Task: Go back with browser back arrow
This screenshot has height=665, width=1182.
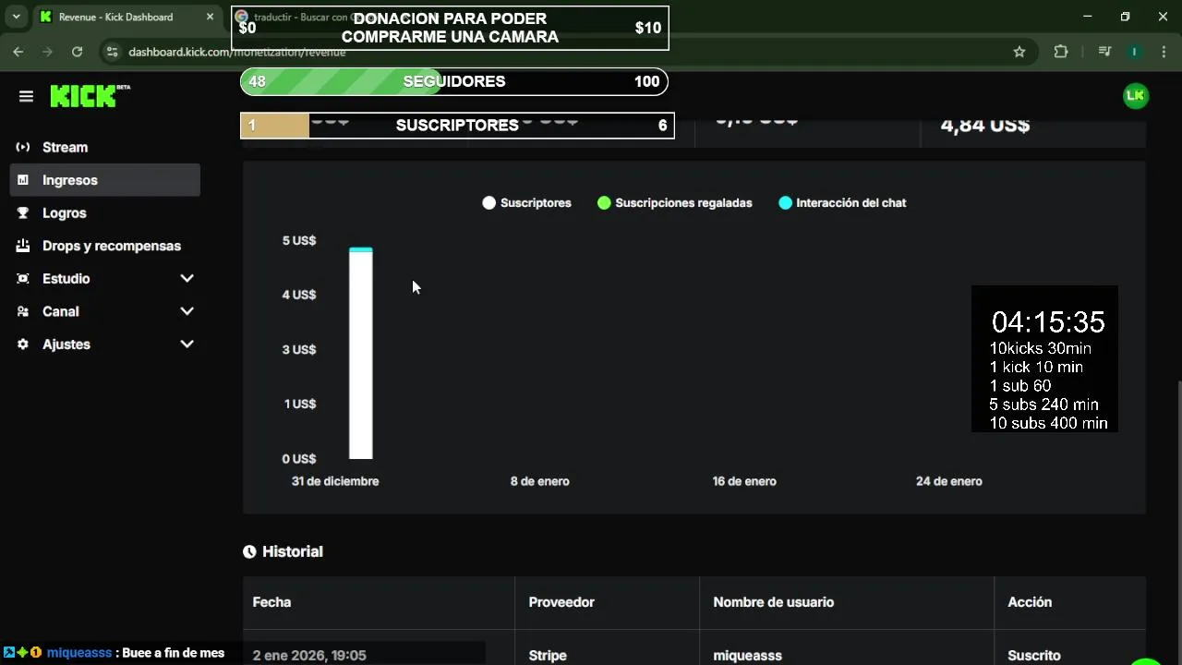Action: (18, 52)
